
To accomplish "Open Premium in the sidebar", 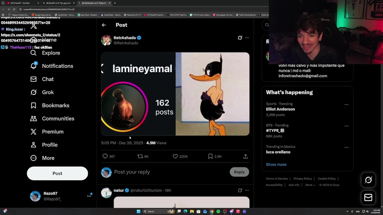I will coord(47,132).
